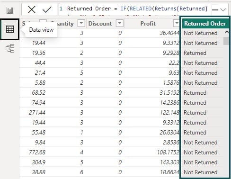Image resolution: width=231 pixels, height=179 pixels.
Task: Click the vertical scrollbar thumb
Action: 226,41
